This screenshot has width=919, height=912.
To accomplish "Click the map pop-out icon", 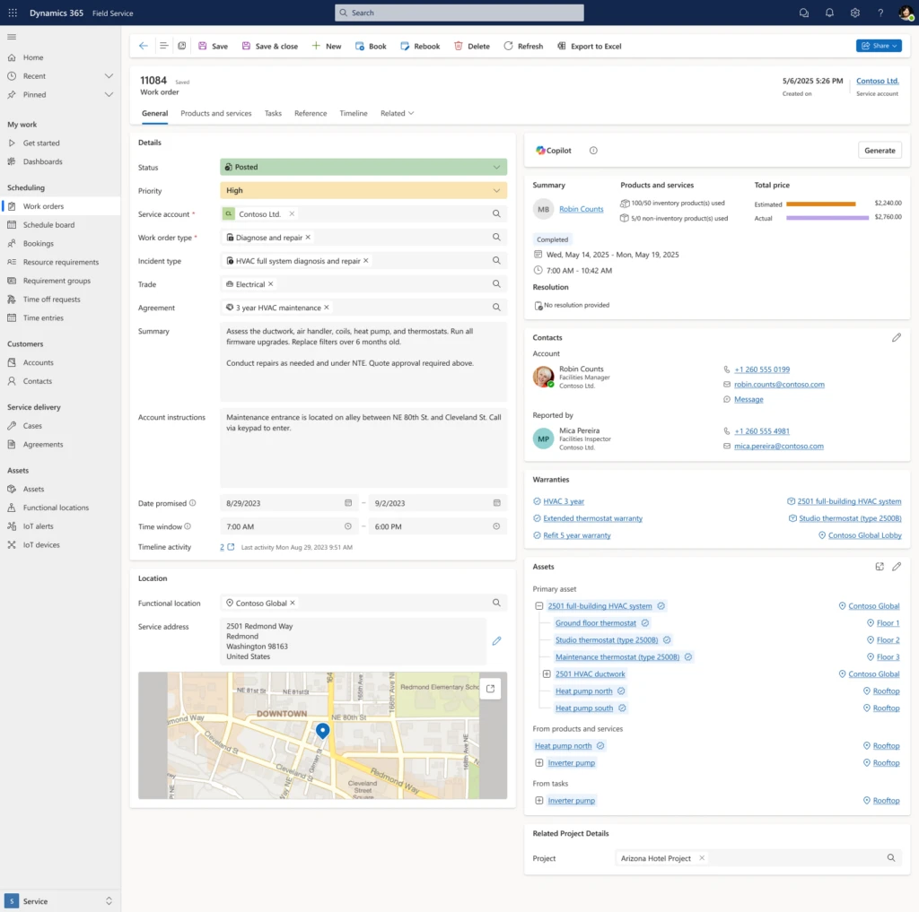I will pyautogui.click(x=491, y=689).
